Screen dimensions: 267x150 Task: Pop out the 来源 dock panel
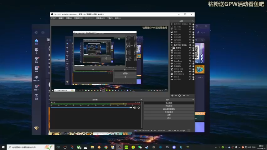pyautogui.click(x=193, y=21)
